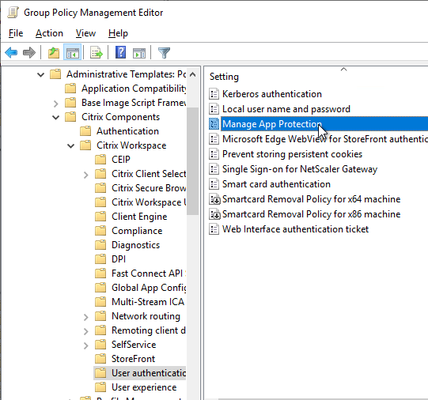428x400 pixels.
Task: Click the Compliance folder icon
Action: coord(100,231)
